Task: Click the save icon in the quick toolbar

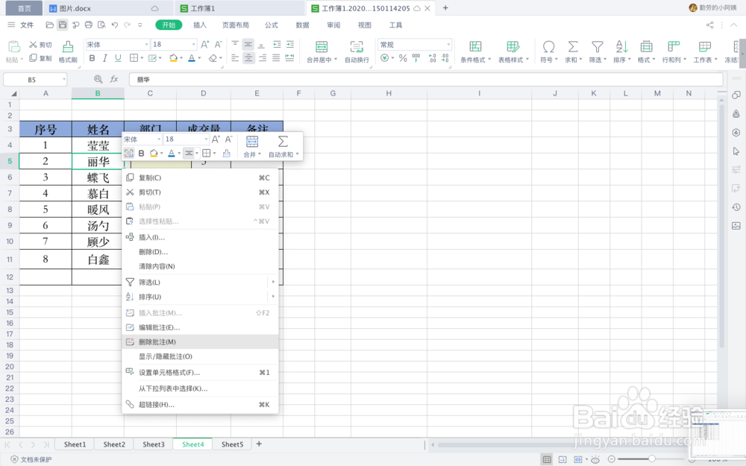Action: 63,25
